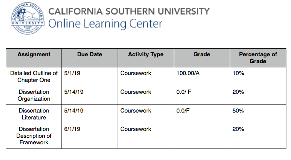Select the Activity Type column header
Screen dimensions: 291x160
point(146,54)
